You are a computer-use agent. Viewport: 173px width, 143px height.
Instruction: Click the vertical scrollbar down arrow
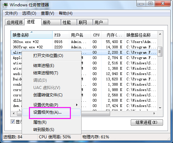pyautogui.click(x=160, y=108)
